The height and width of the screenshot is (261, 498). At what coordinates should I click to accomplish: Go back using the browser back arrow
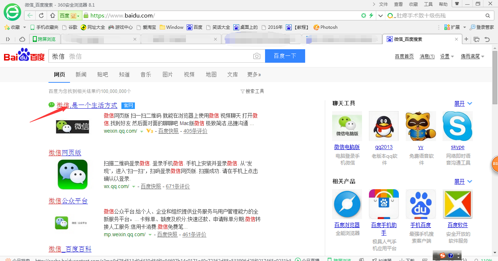click(x=30, y=15)
